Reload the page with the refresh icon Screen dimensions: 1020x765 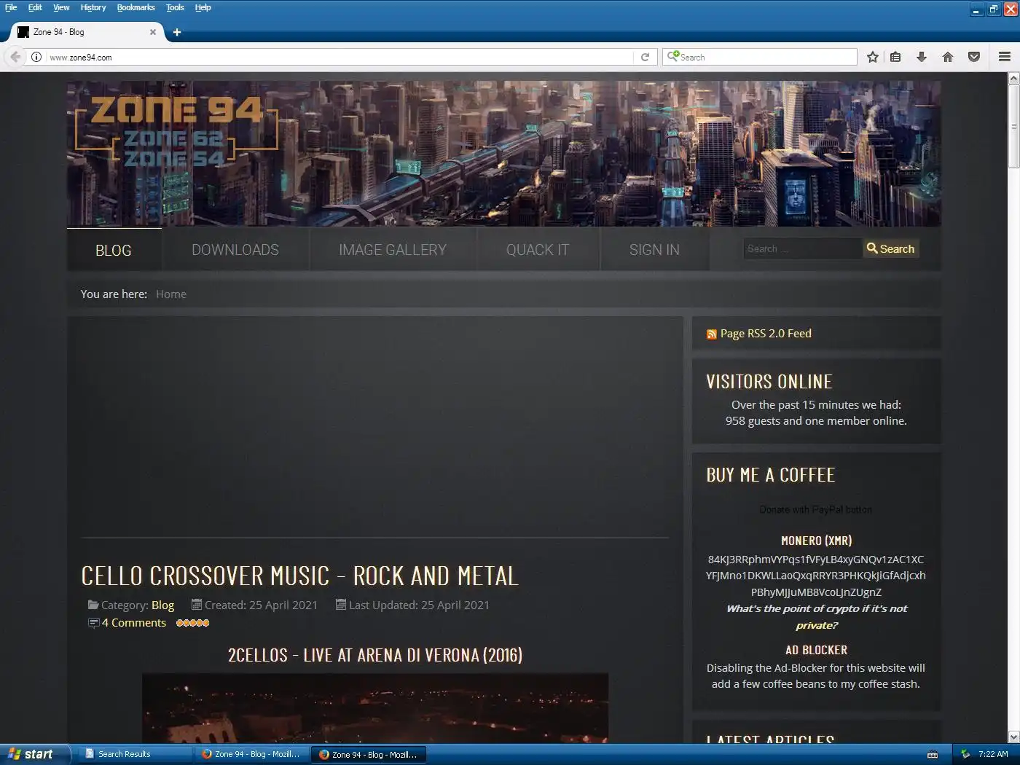coord(645,57)
